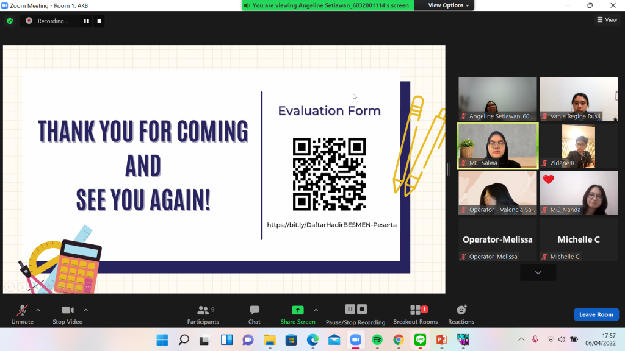625x351 pixels.
Task: Select MC_Salwa's video thumbnail
Action: click(497, 145)
